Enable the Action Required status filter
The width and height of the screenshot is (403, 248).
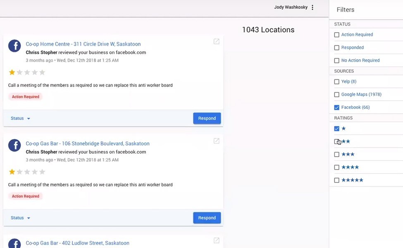(337, 35)
